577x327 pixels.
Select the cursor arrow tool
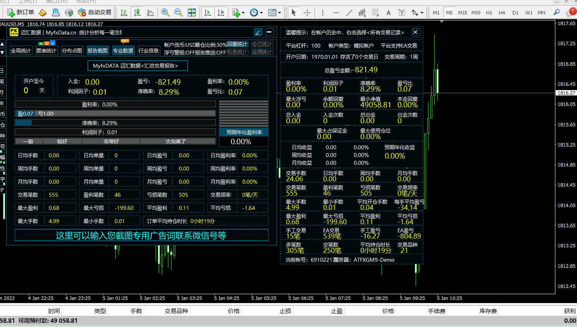click(294, 13)
